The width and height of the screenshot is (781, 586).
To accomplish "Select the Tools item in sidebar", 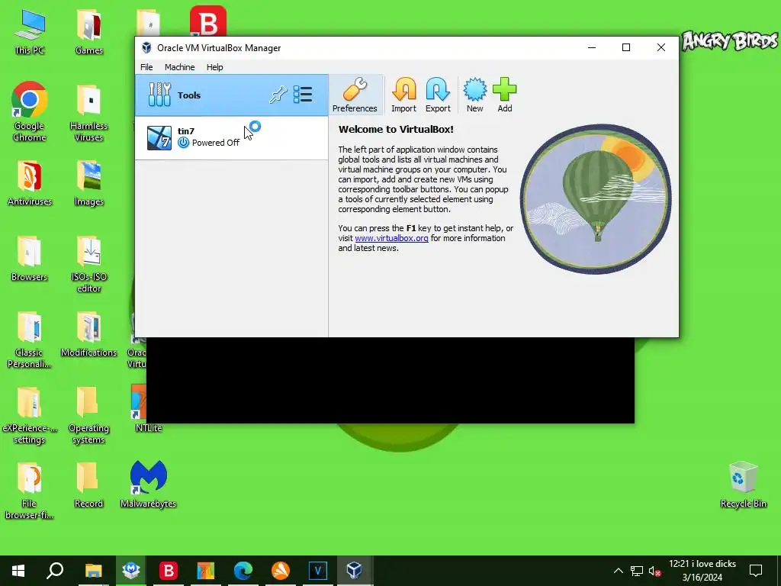I will [x=232, y=95].
